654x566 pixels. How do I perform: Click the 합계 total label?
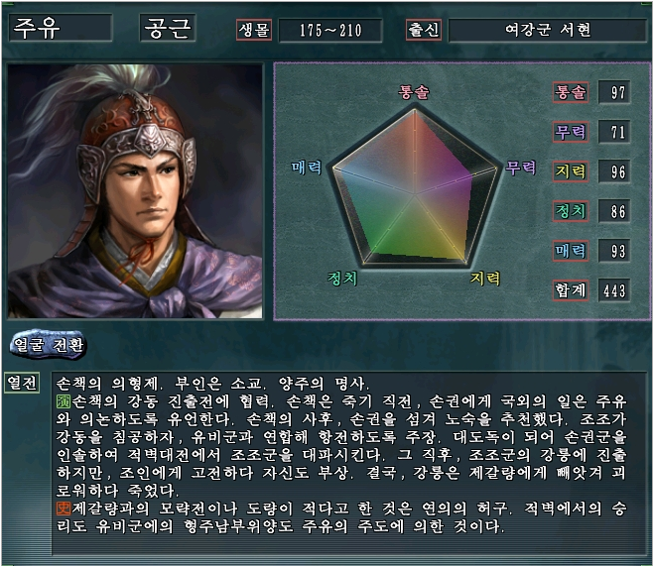click(x=571, y=290)
